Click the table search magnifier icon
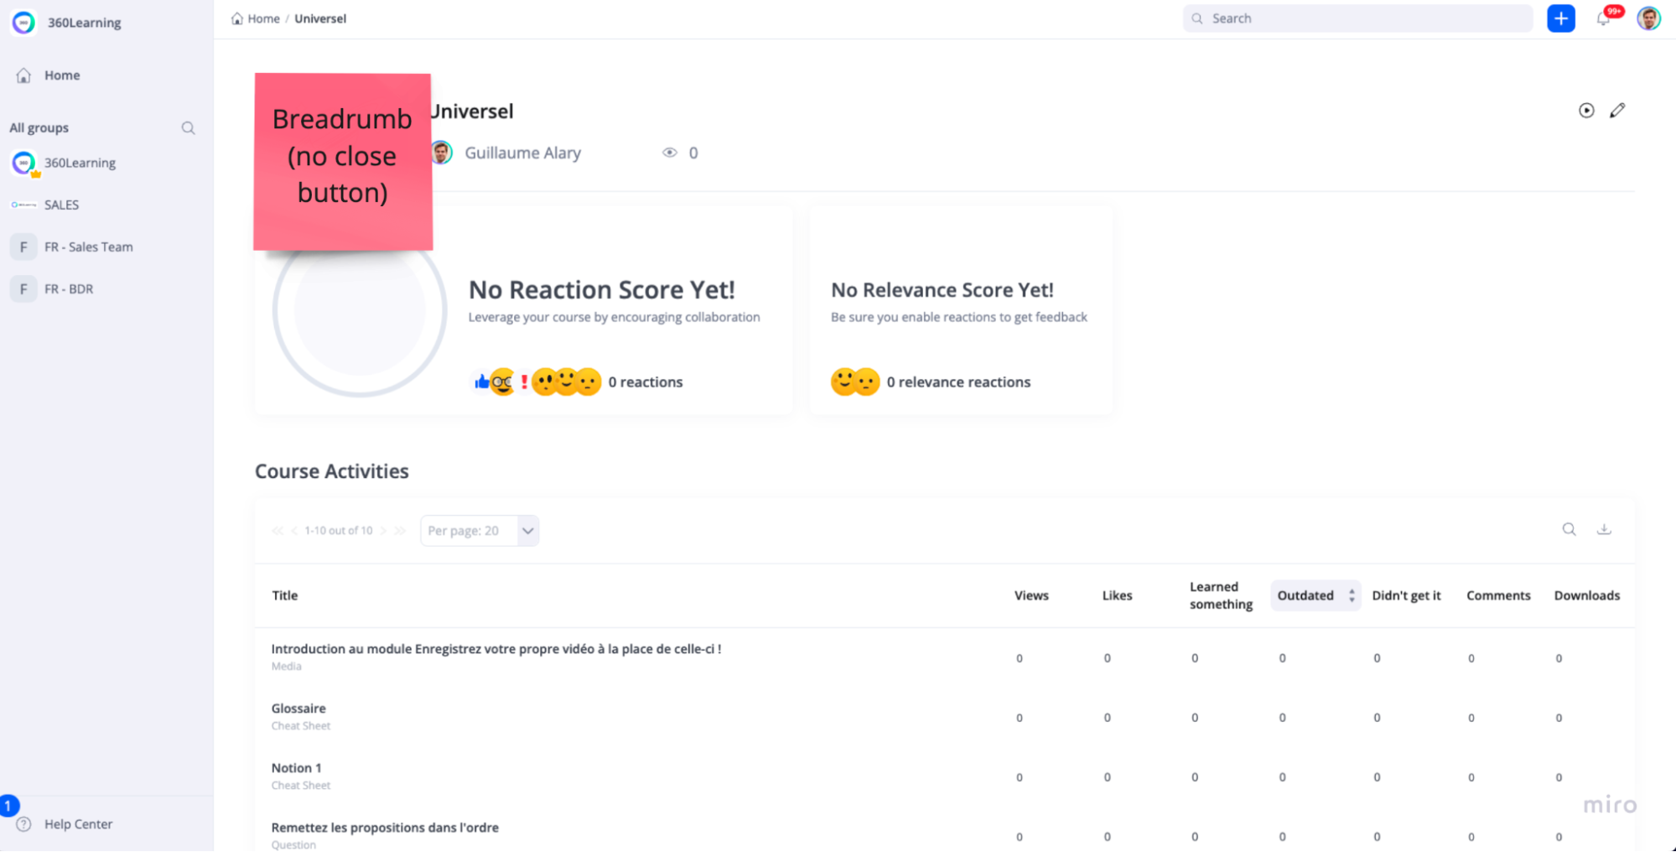 (x=1569, y=529)
